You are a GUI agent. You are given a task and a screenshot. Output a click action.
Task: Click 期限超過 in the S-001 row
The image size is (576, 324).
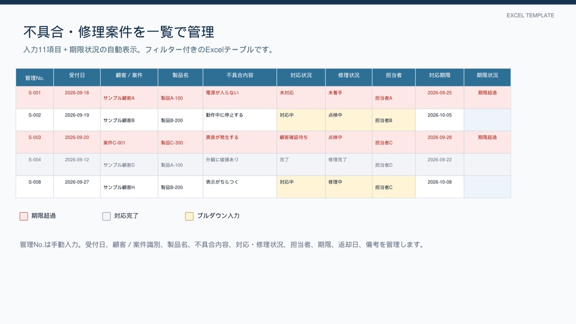pyautogui.click(x=487, y=98)
